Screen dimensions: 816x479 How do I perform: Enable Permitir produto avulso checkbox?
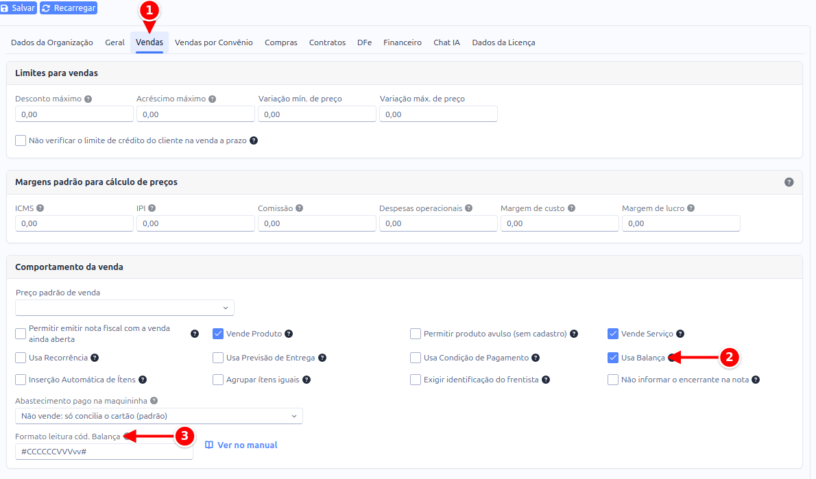416,334
